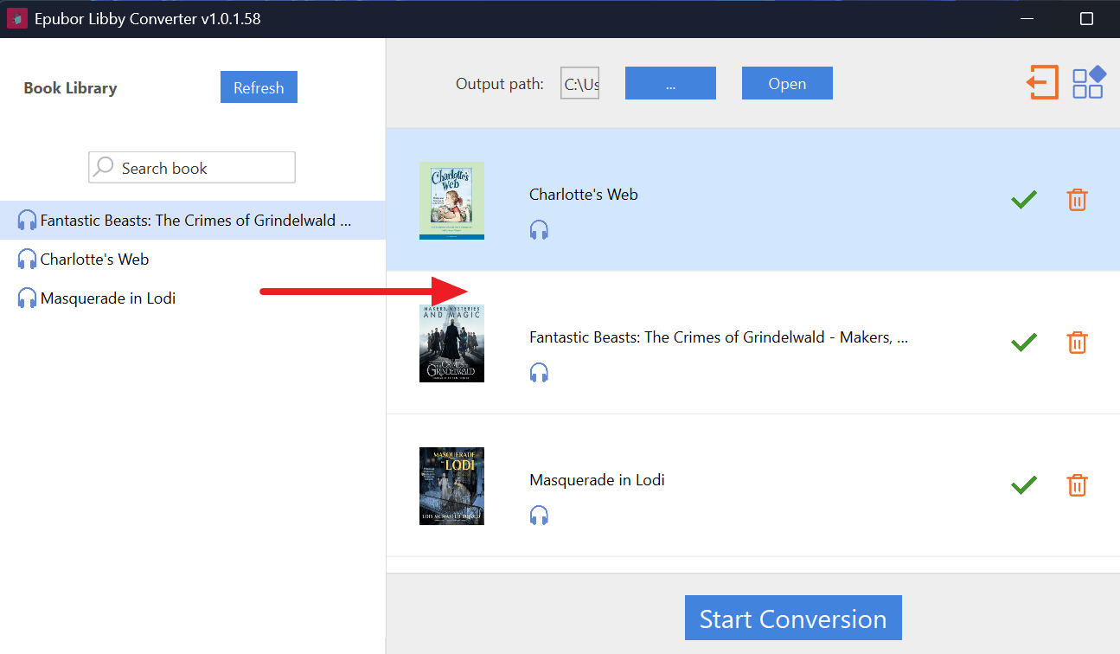Select Fantastic Beasts in Book Library list

coord(195,221)
